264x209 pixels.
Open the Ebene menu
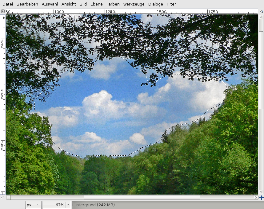pos(97,4)
